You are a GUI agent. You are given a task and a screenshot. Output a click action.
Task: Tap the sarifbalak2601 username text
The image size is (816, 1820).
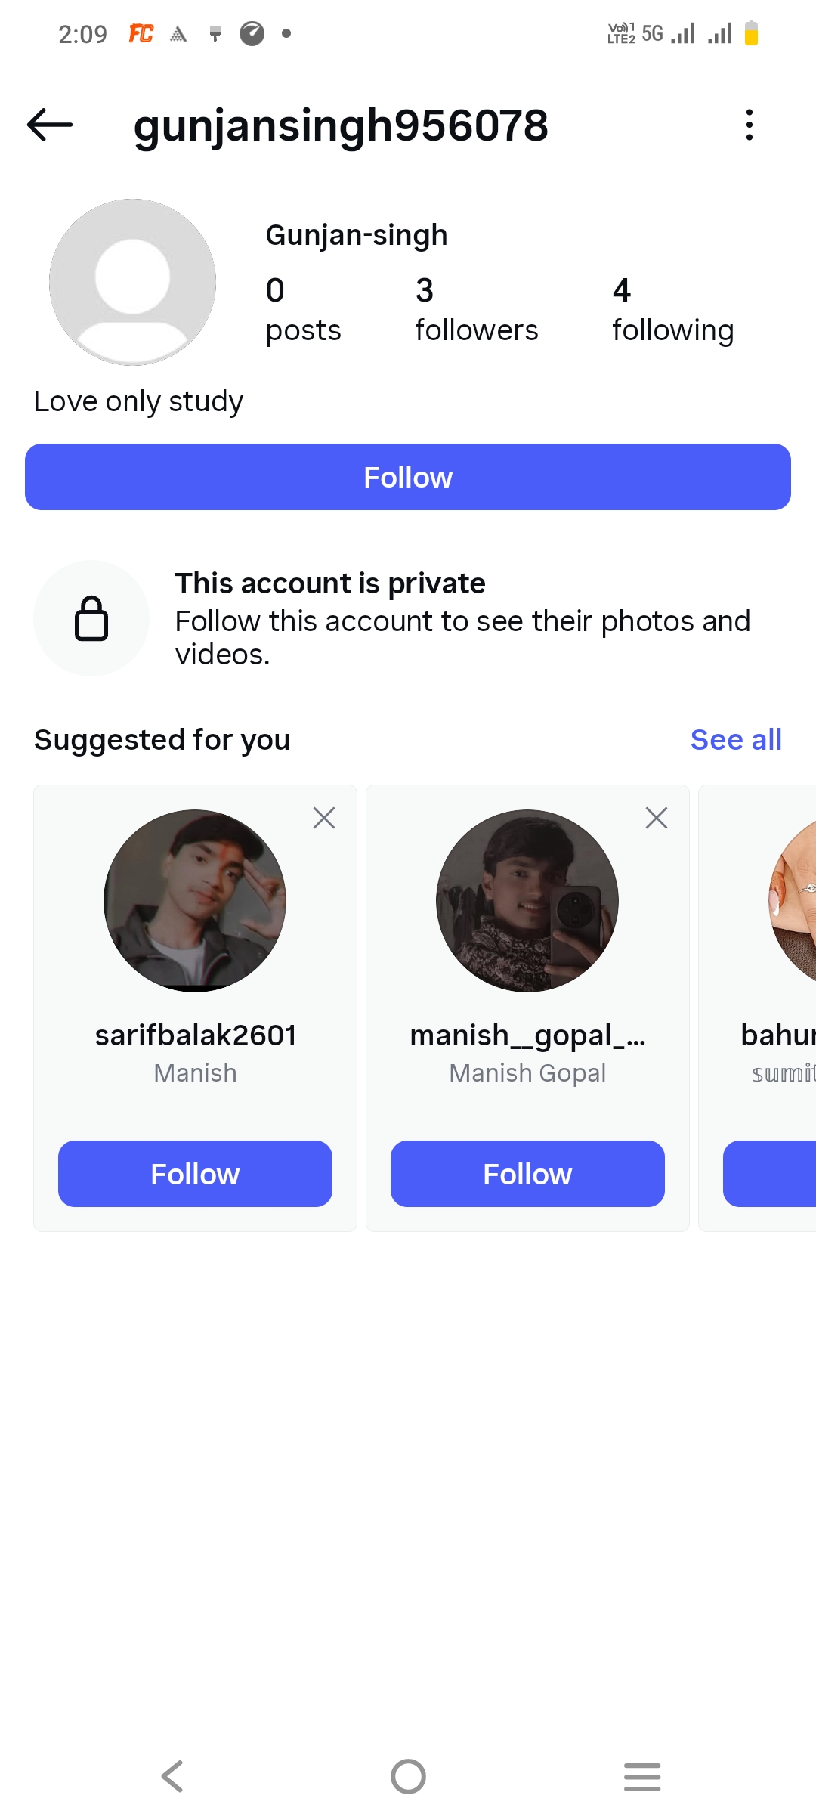click(x=196, y=1035)
